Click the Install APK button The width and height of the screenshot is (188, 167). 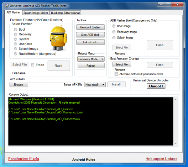coord(117,84)
